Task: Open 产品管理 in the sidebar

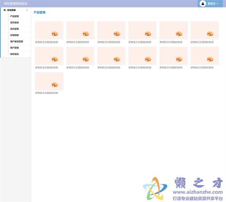Action: 15,16
